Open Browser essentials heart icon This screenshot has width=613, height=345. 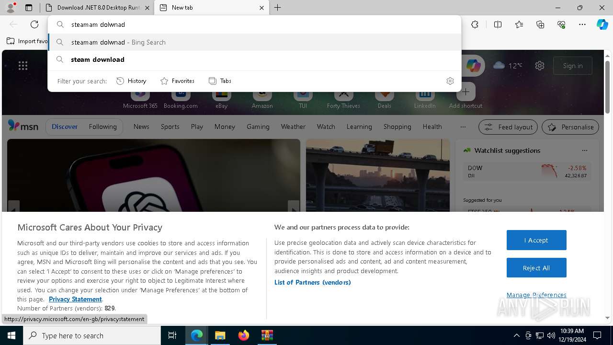click(x=561, y=24)
